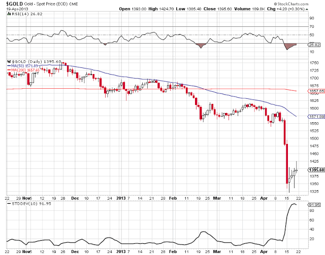
Task: Click the High 1424.70 value
Action: 161,9
